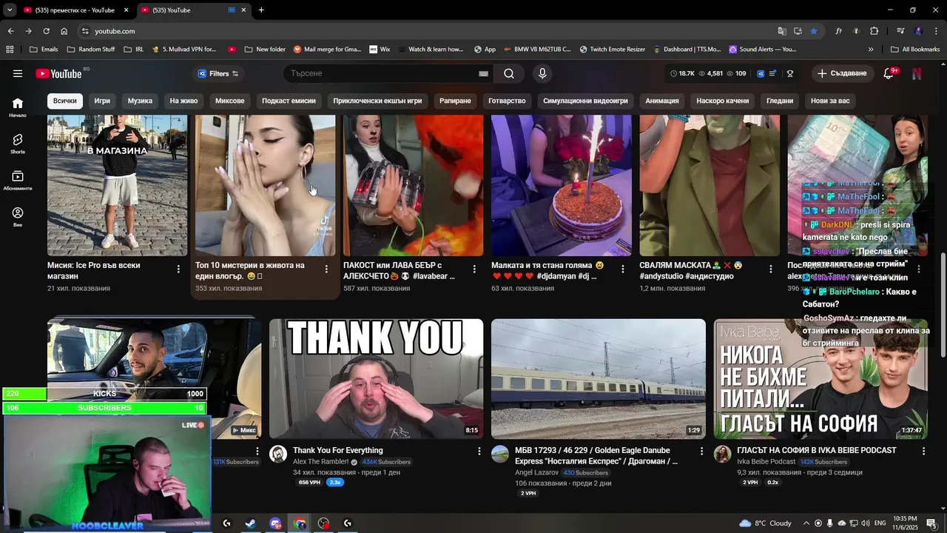
Task: Go back in browser history
Action: (x=10, y=31)
